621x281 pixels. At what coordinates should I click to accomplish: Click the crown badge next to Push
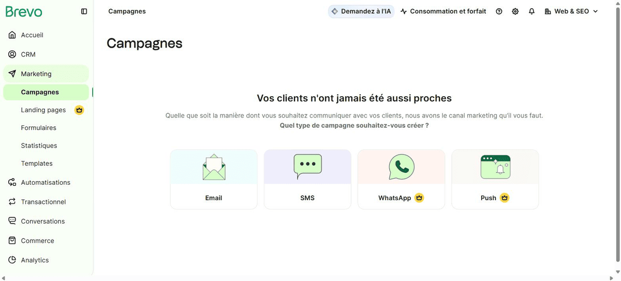[x=505, y=198]
